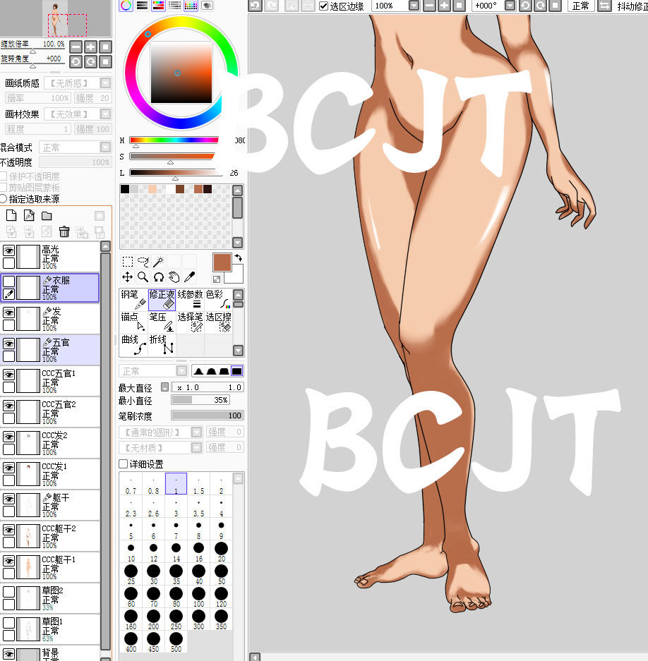Select the rotate view tool
648x661 pixels.
point(159,277)
